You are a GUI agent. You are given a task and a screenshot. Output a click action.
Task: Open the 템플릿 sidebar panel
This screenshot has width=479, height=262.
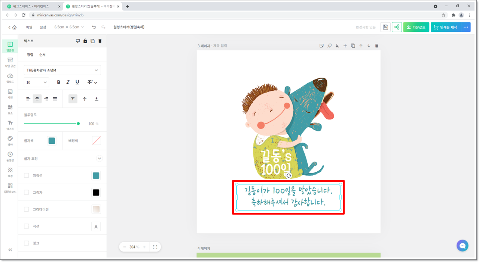10,46
